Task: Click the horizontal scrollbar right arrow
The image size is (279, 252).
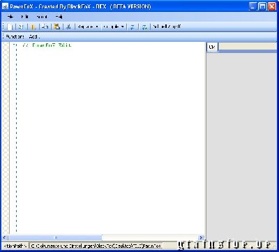Action: coord(201,237)
